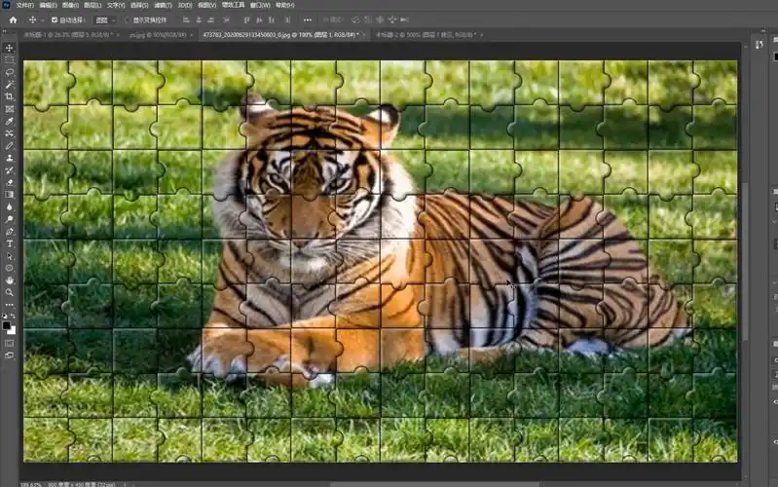Open the 图层 auto-select dropdown
Screen dimensions: 778x487
tap(105, 19)
